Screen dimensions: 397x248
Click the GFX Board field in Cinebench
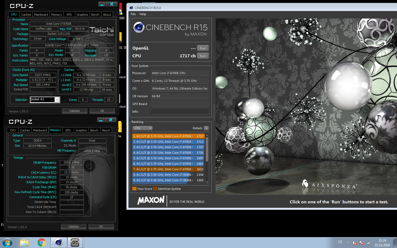click(179, 104)
